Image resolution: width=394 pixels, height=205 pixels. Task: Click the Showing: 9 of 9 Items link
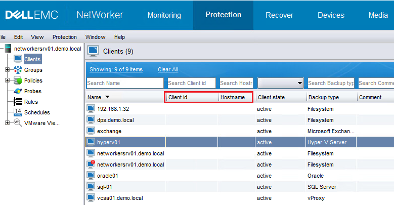click(x=116, y=69)
